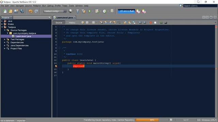Build the project with hammer icon

[x=78, y=11]
